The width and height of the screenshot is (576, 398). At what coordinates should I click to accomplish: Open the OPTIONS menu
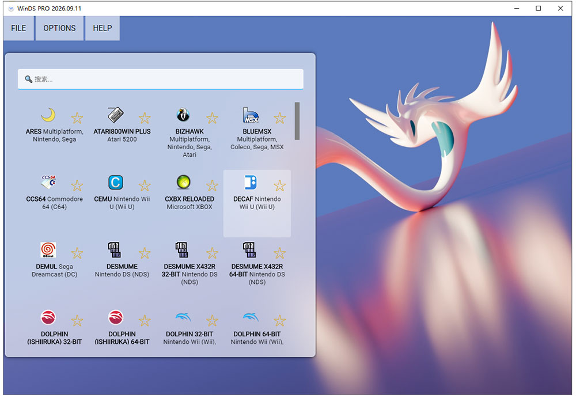tap(59, 28)
